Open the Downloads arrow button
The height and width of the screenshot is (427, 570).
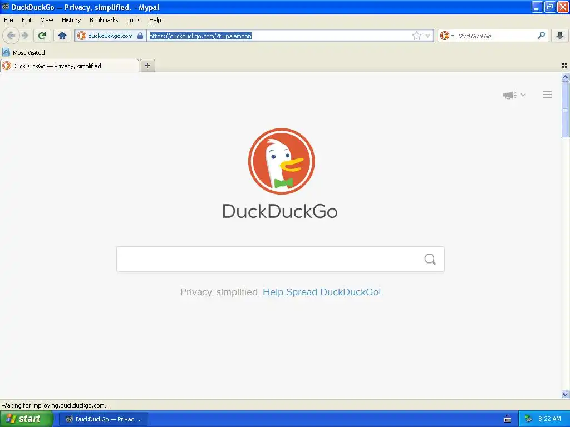pos(560,36)
